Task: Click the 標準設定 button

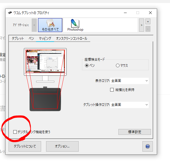Action: pos(134,132)
